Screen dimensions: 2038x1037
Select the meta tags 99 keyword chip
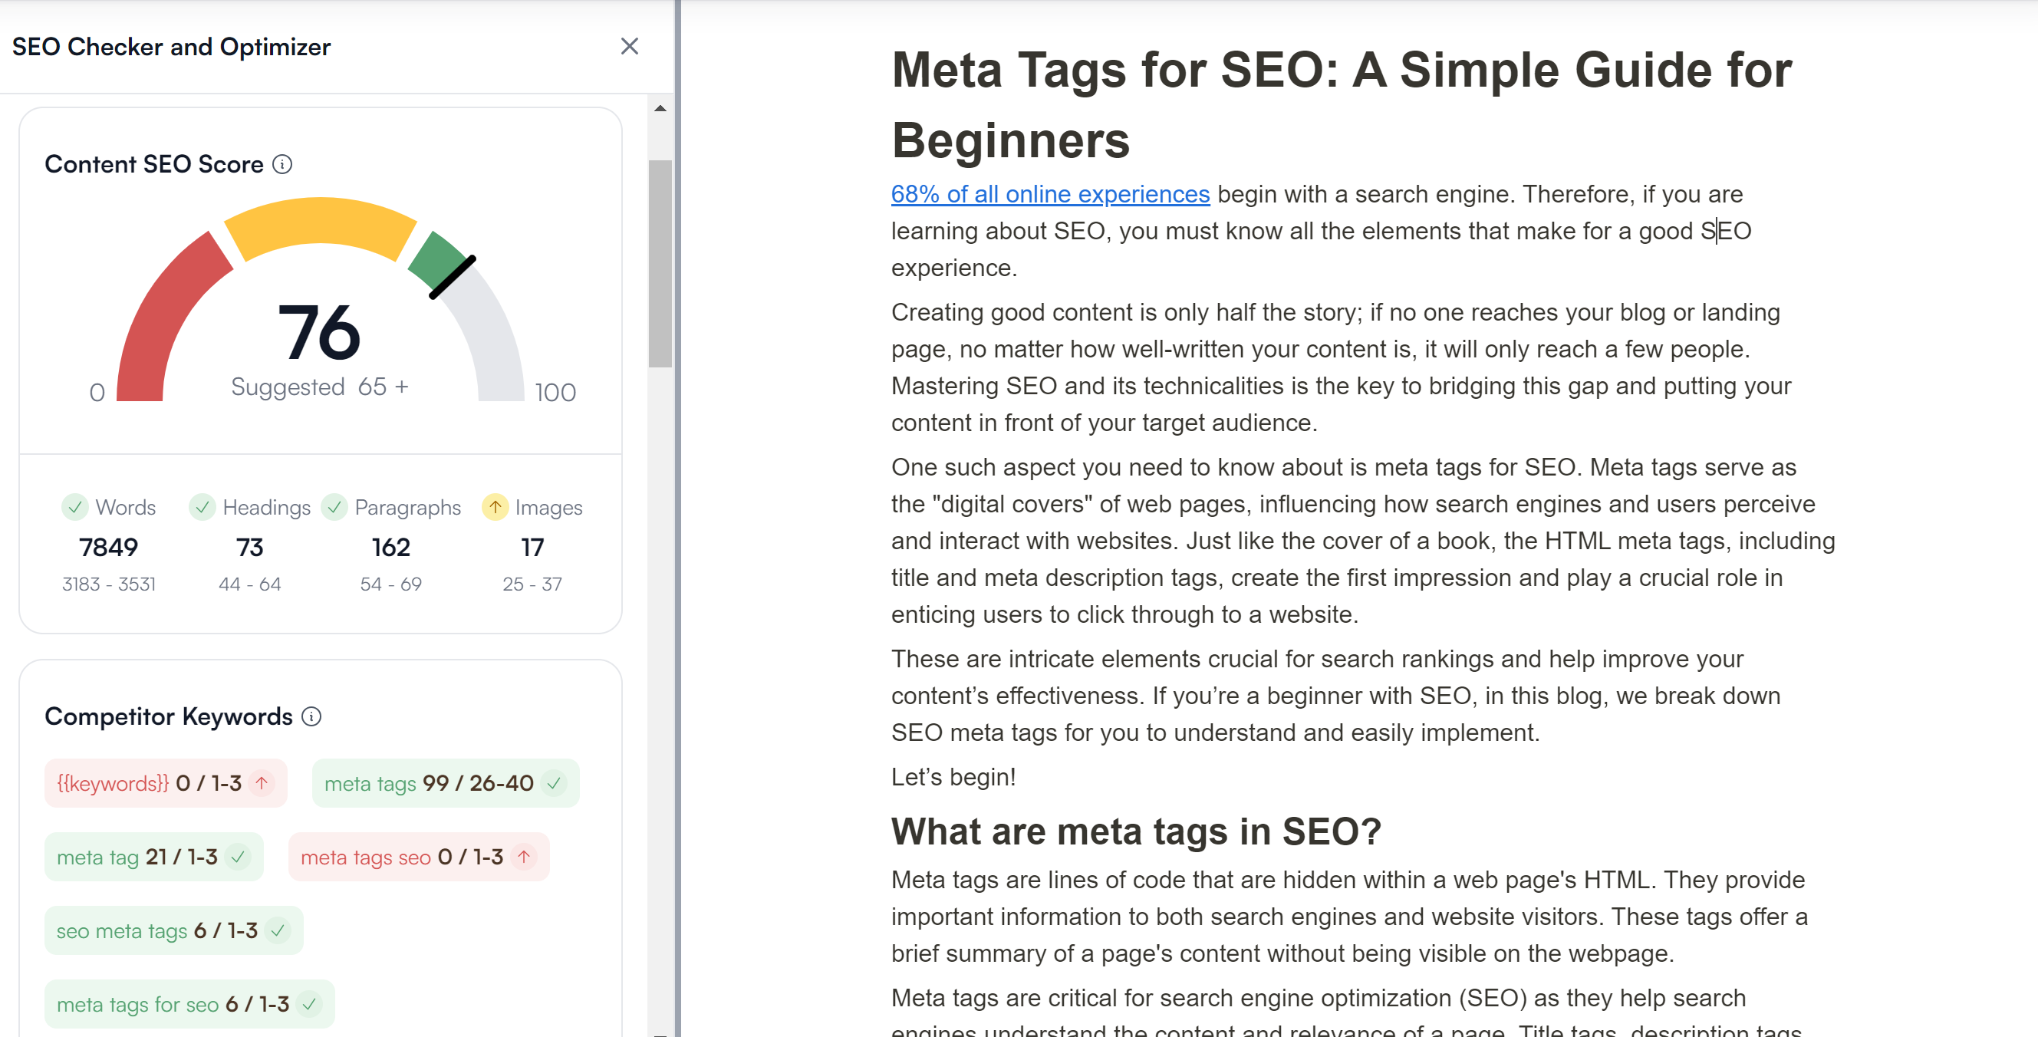pyautogui.click(x=445, y=783)
